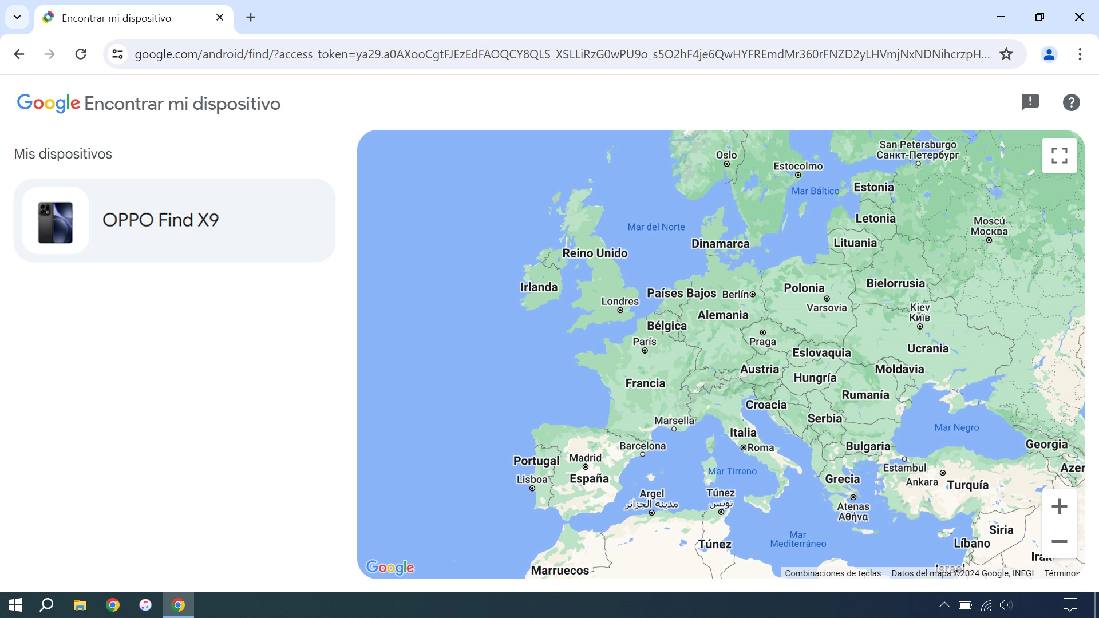
Task: Zoom out on the map
Action: tap(1059, 541)
